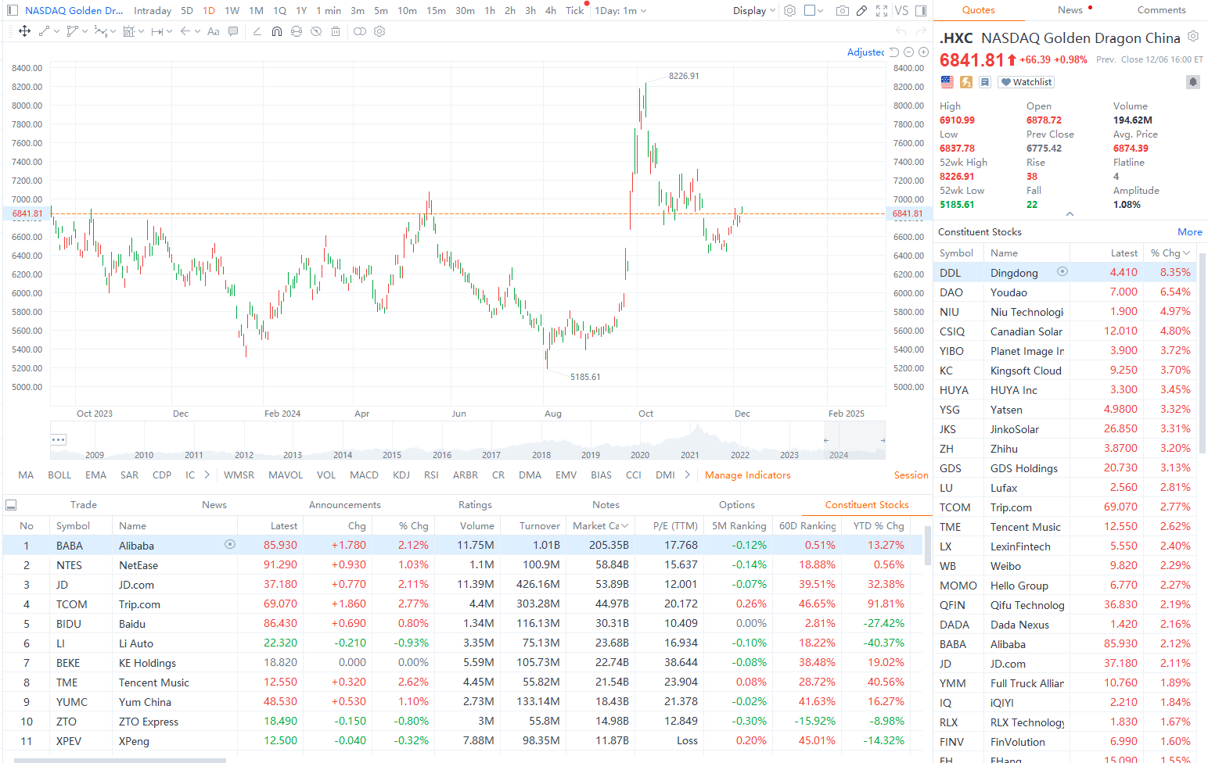
Task: Add a comment bubble note
Action: [x=233, y=31]
